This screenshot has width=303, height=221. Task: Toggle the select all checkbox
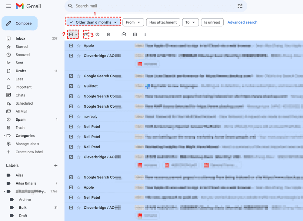point(71,34)
